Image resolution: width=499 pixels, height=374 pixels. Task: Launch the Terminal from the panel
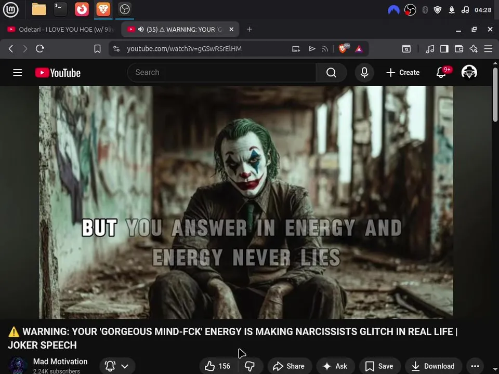click(x=60, y=9)
